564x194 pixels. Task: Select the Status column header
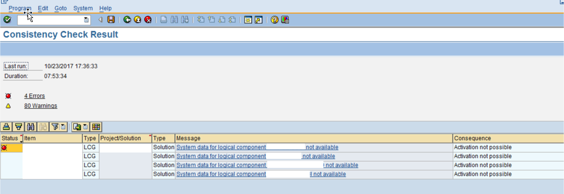pos(11,138)
